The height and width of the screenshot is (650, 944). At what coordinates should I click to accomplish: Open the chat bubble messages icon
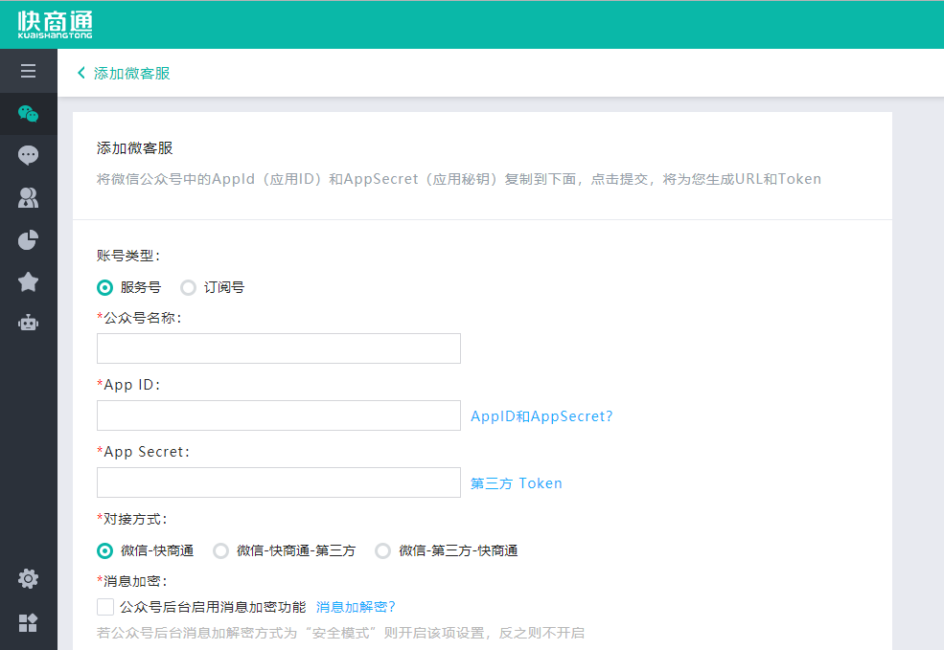pos(29,155)
